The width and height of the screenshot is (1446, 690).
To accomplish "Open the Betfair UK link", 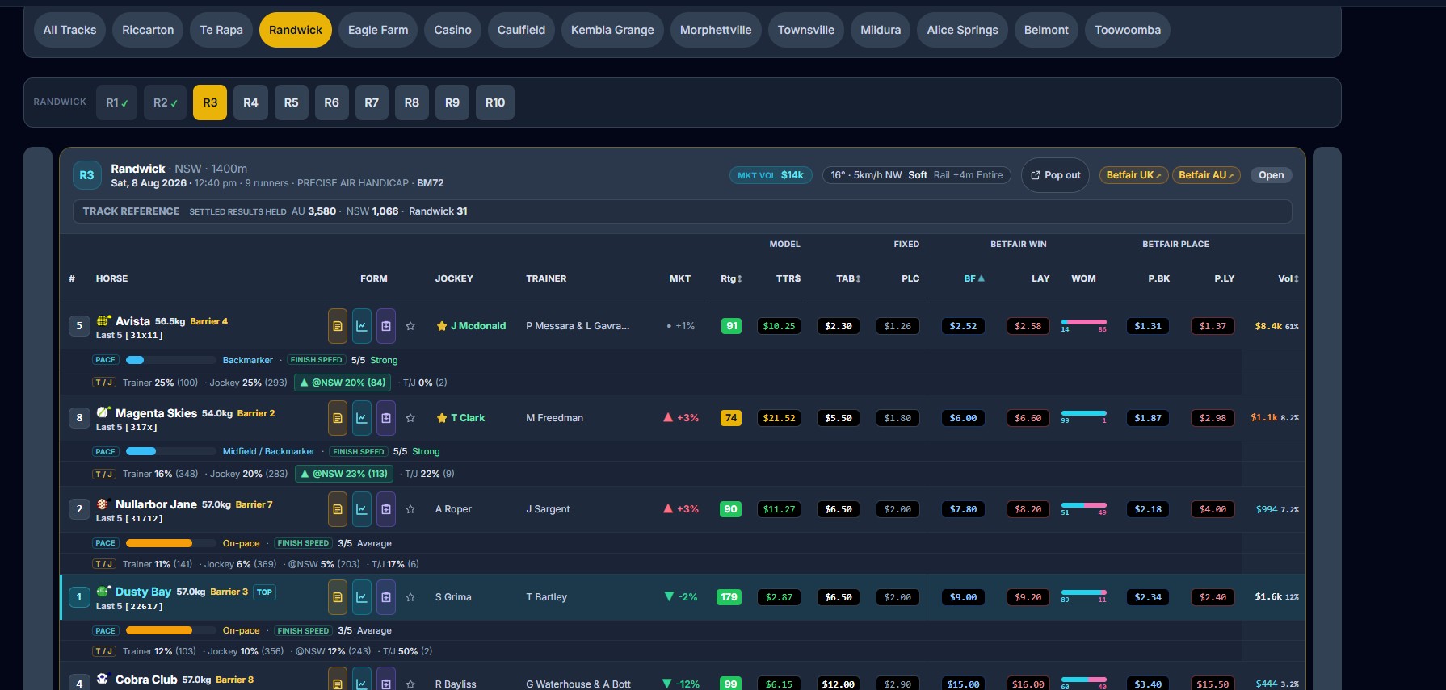I will click(1133, 175).
